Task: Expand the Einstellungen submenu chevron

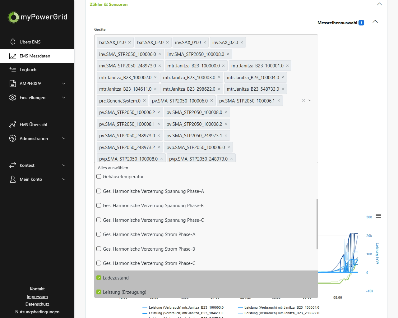Action: pos(64,98)
